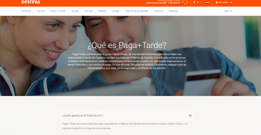Viewport: 261px width, 135px height.
Task: Go to PUENTE DE DICIEMBRE offers
Action: 136,11
